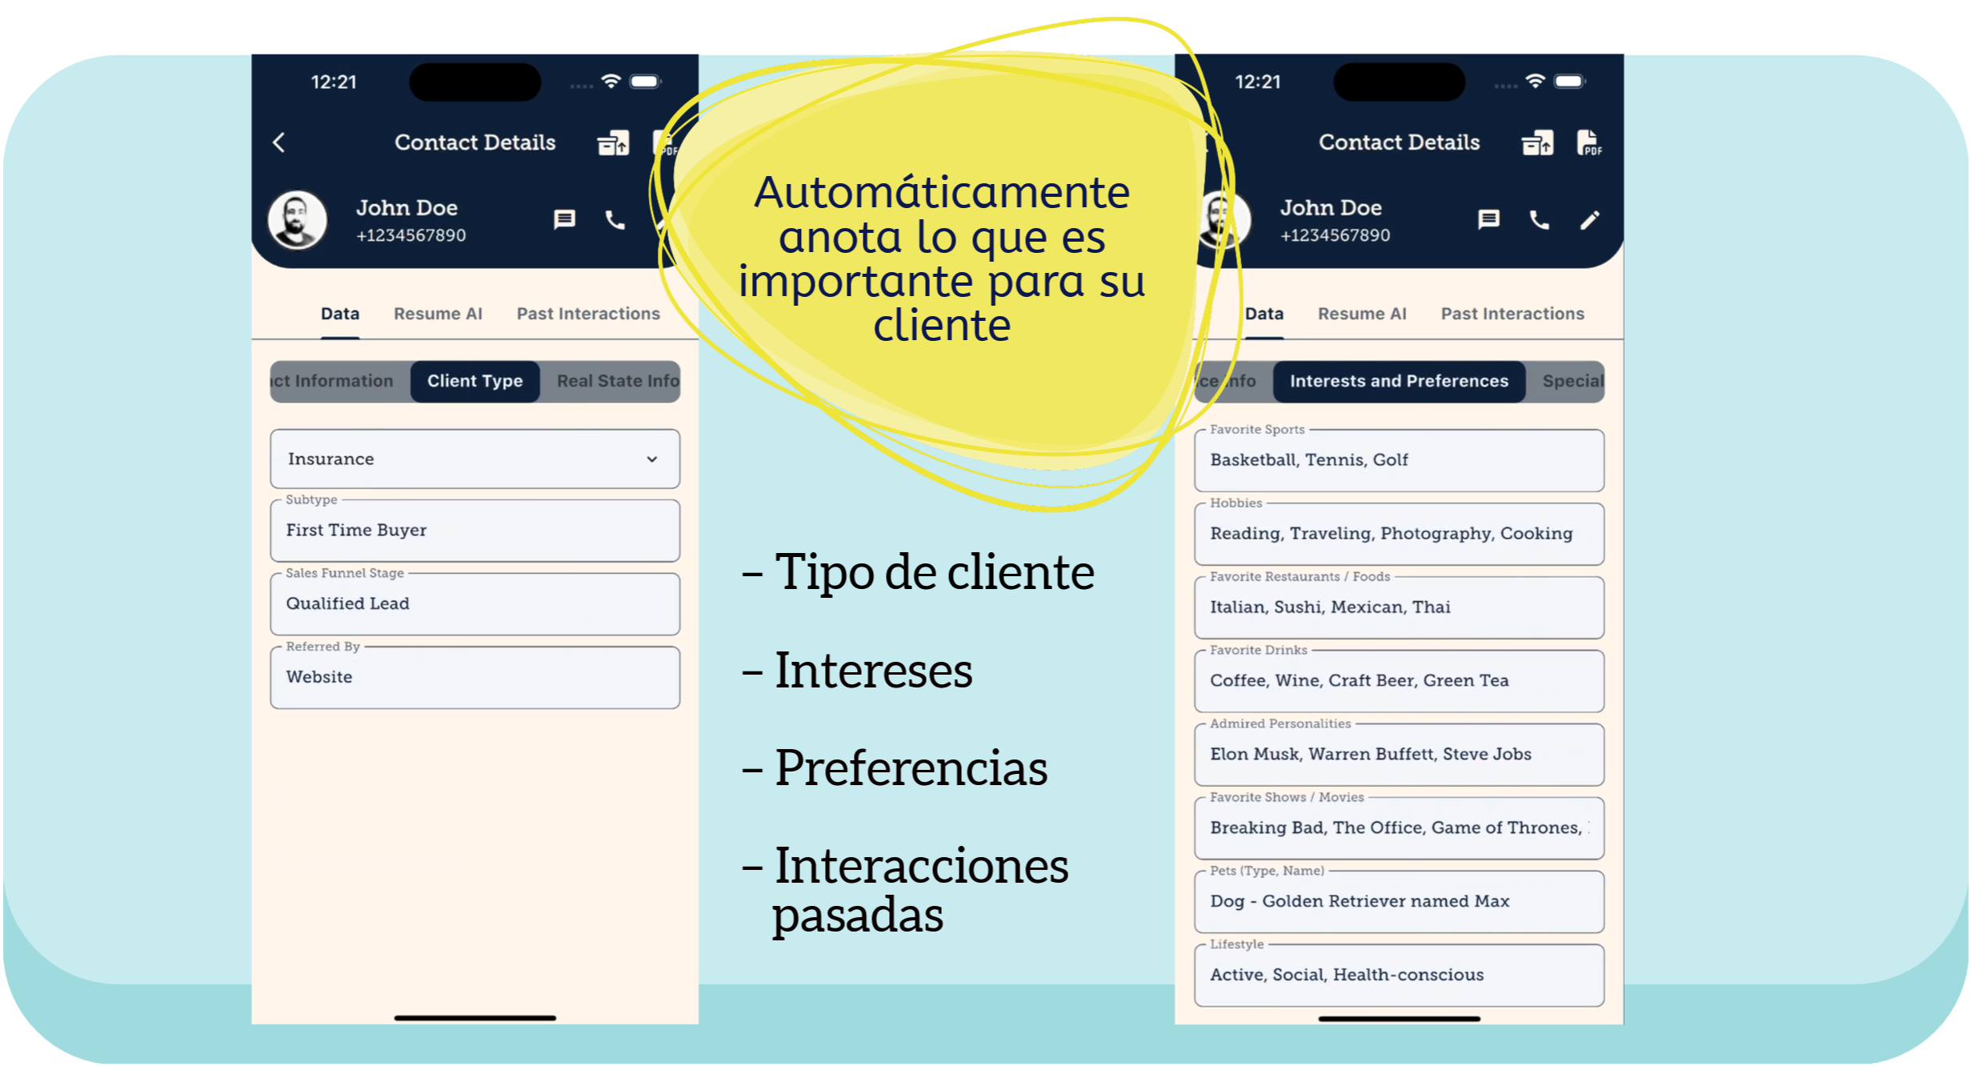Edit the Favorite Drinks field
Image resolution: width=1971 pixels, height=1066 pixels.
coord(1399,680)
